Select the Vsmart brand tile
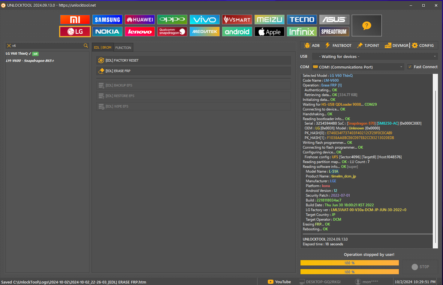 pyautogui.click(x=237, y=20)
